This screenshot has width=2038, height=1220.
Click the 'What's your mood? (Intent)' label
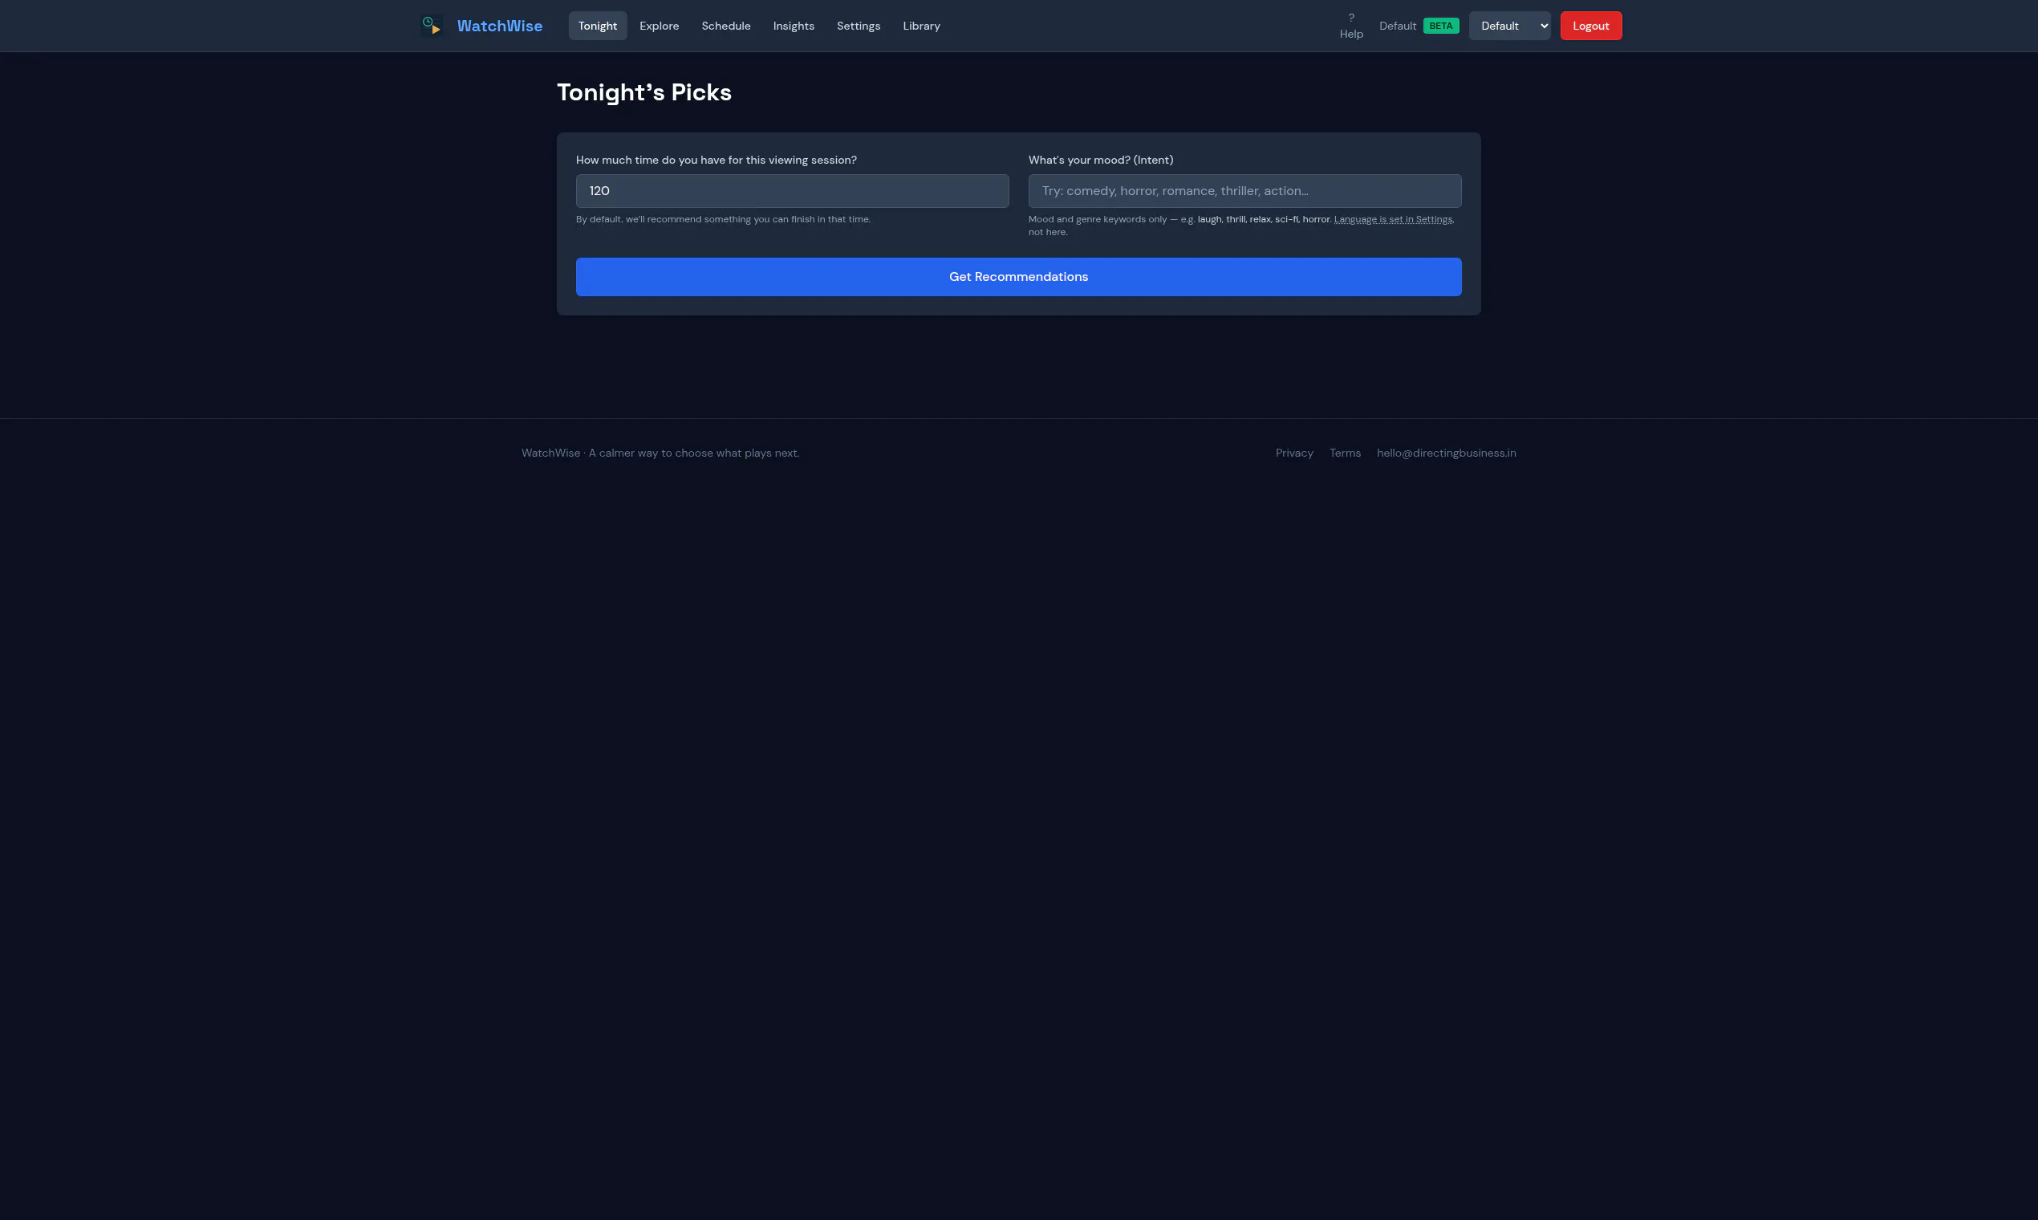click(x=1100, y=161)
